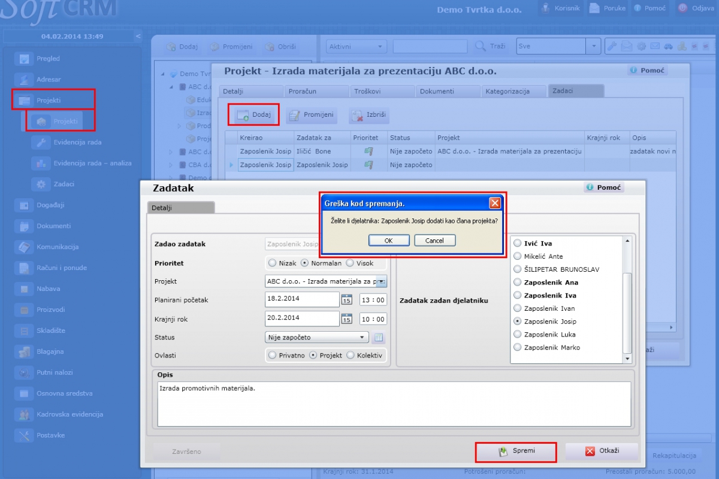This screenshot has height=479, width=719.
Task: Open the project window's Detalji tab
Action: coord(250,91)
